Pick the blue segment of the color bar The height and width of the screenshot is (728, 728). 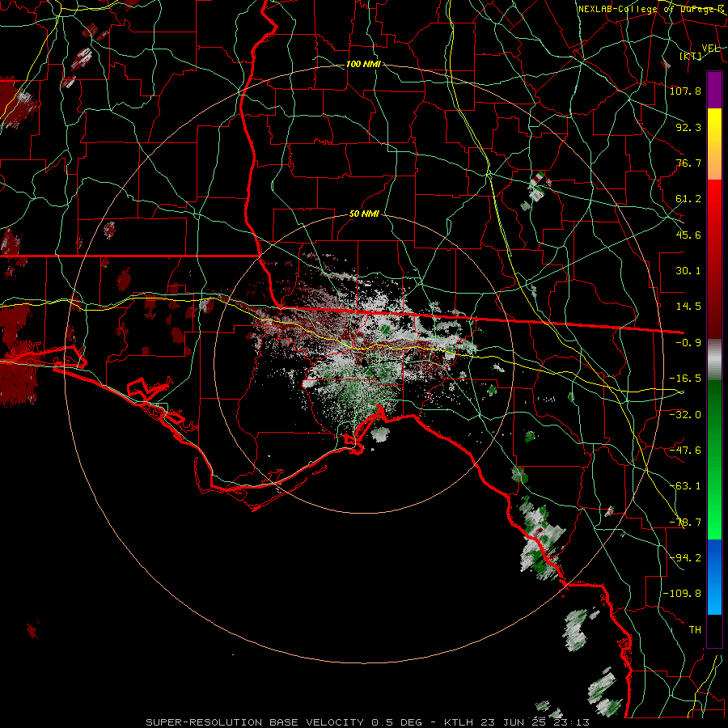714,577
